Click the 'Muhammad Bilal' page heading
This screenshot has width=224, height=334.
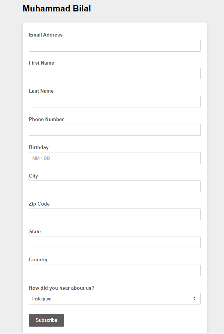point(57,8)
